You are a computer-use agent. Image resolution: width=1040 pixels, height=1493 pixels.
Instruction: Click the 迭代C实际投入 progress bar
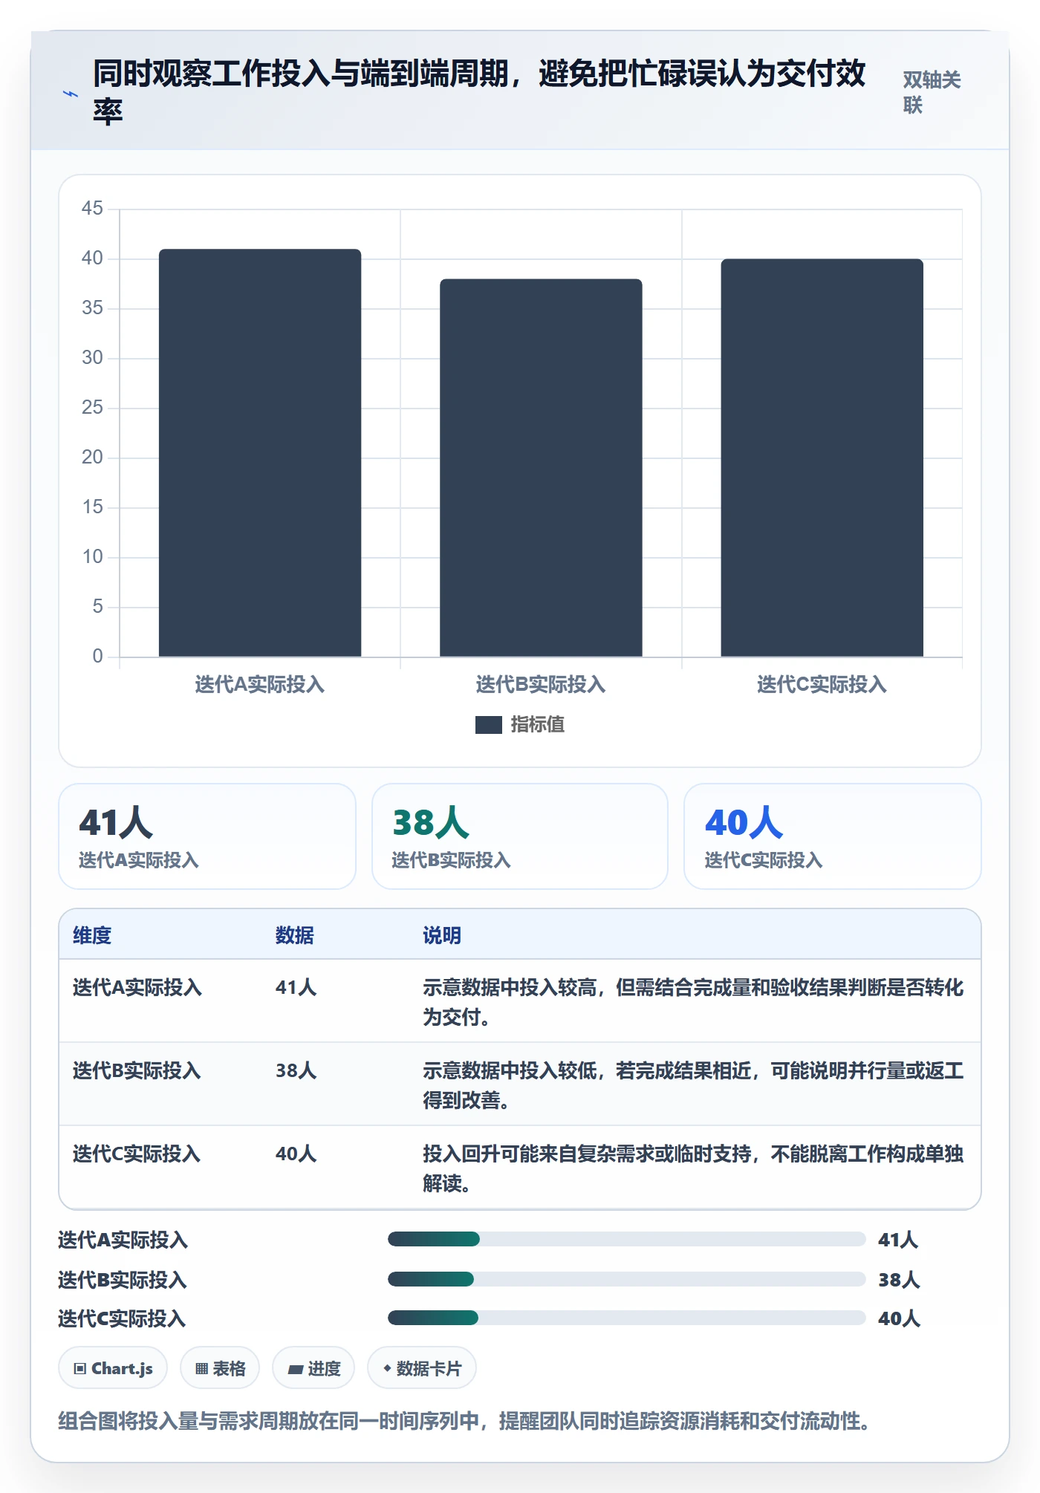(x=626, y=1318)
